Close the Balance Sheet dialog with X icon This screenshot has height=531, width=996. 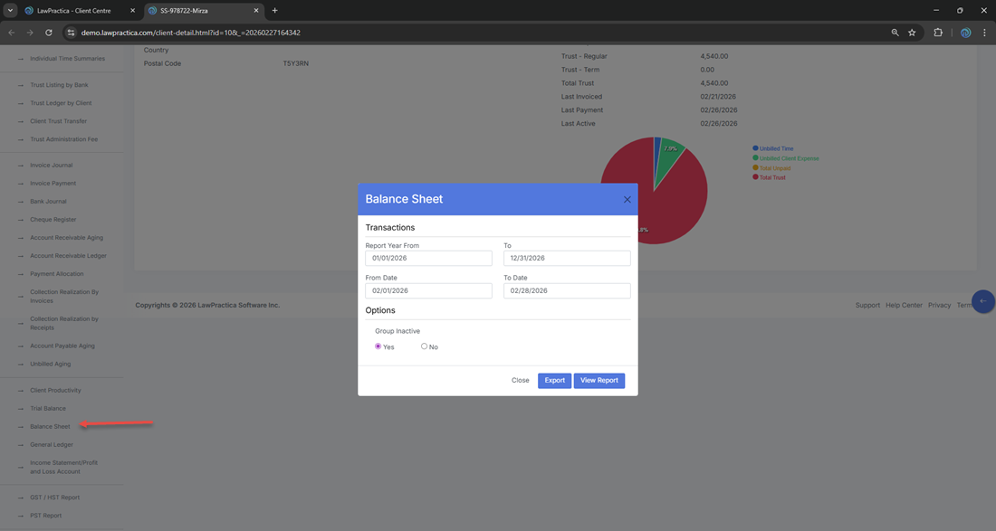click(627, 199)
